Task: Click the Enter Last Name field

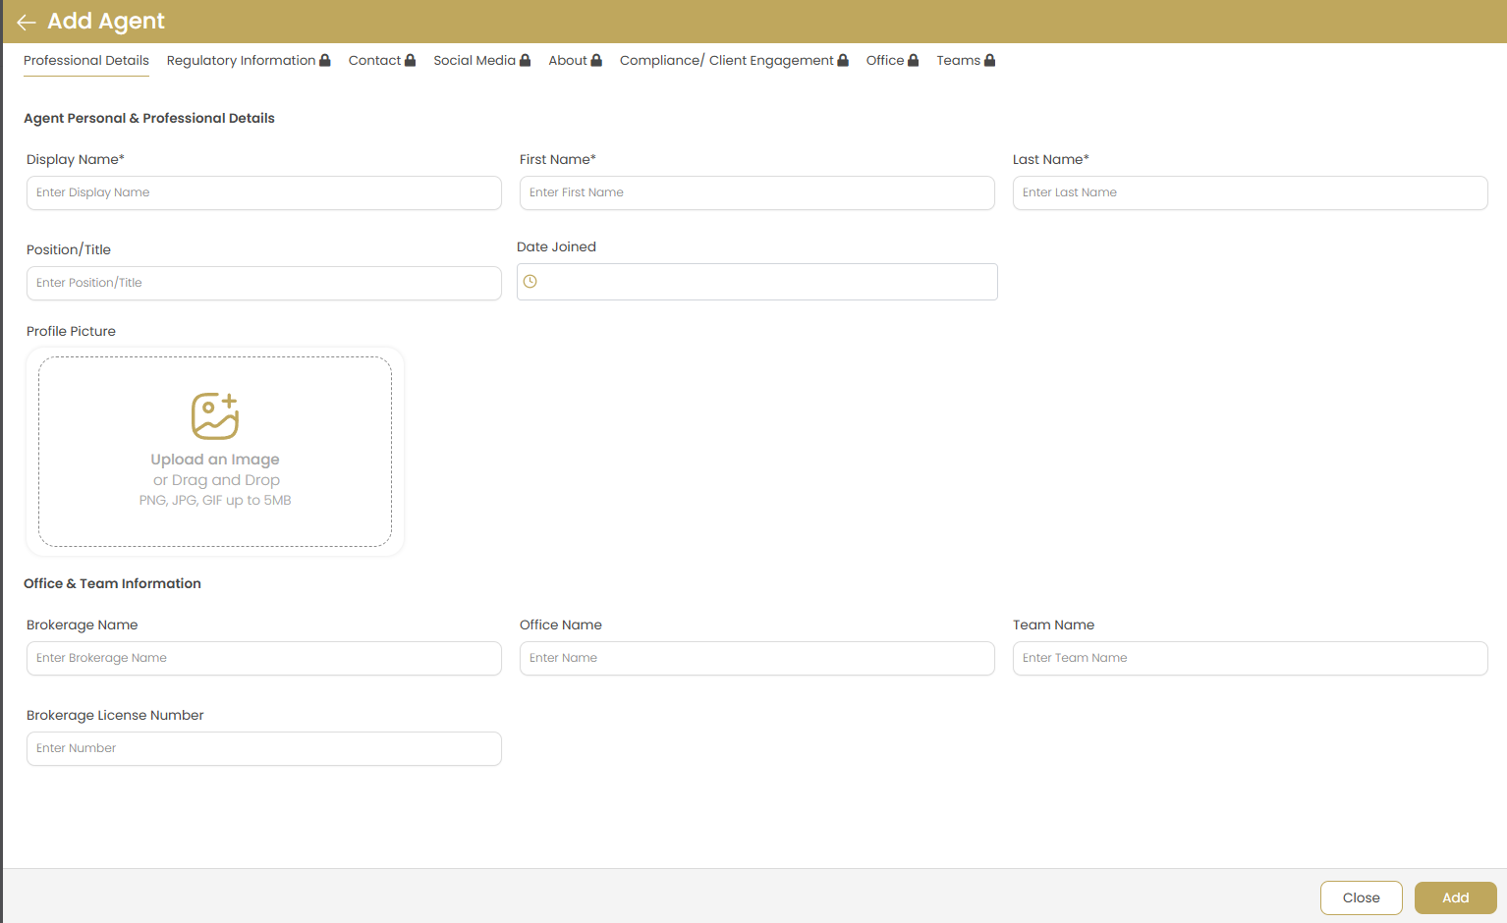Action: 1250,192
